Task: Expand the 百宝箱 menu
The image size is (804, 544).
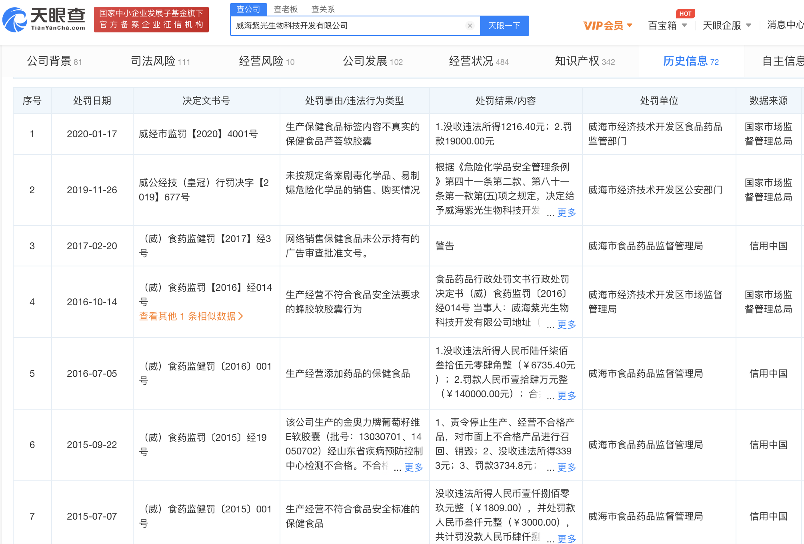Action: tap(668, 26)
